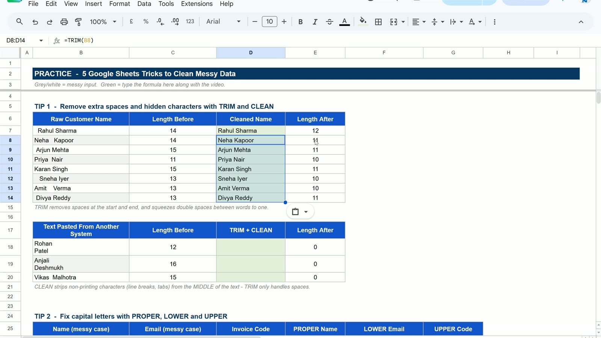Viewport: 601px width, 338px height.
Task: Increase decimal places
Action: click(x=175, y=22)
